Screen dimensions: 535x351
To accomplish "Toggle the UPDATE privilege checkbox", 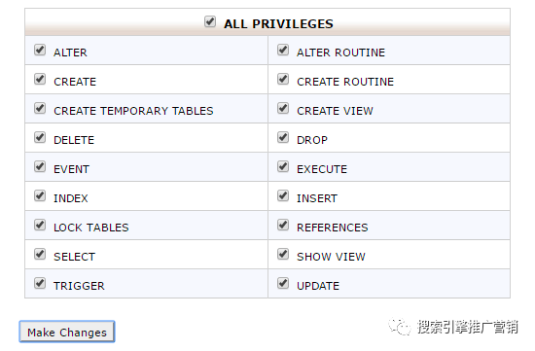I will pos(283,284).
